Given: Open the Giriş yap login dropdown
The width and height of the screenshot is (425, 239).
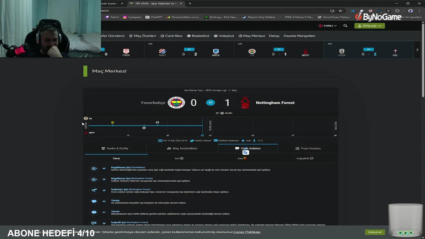Looking at the screenshot, I should (370, 26).
